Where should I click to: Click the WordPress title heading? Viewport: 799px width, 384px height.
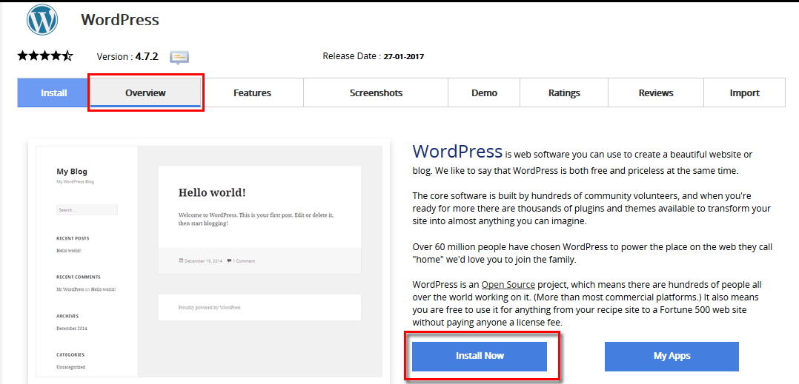[120, 19]
